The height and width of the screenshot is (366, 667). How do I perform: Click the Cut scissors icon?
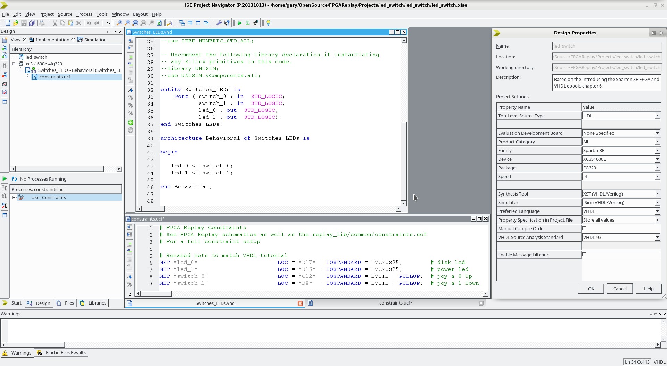point(55,23)
